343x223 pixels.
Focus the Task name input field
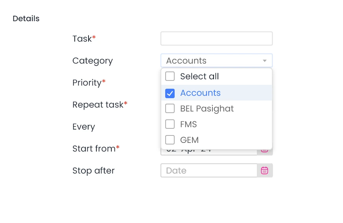tap(216, 38)
